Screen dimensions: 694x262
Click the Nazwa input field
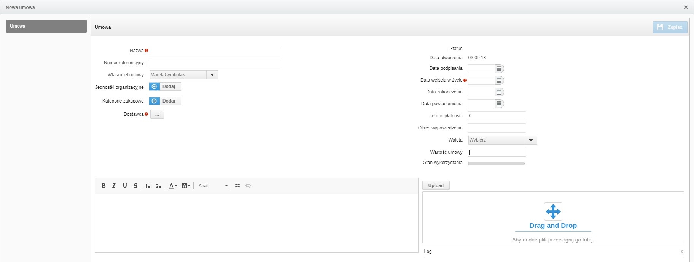pos(215,51)
